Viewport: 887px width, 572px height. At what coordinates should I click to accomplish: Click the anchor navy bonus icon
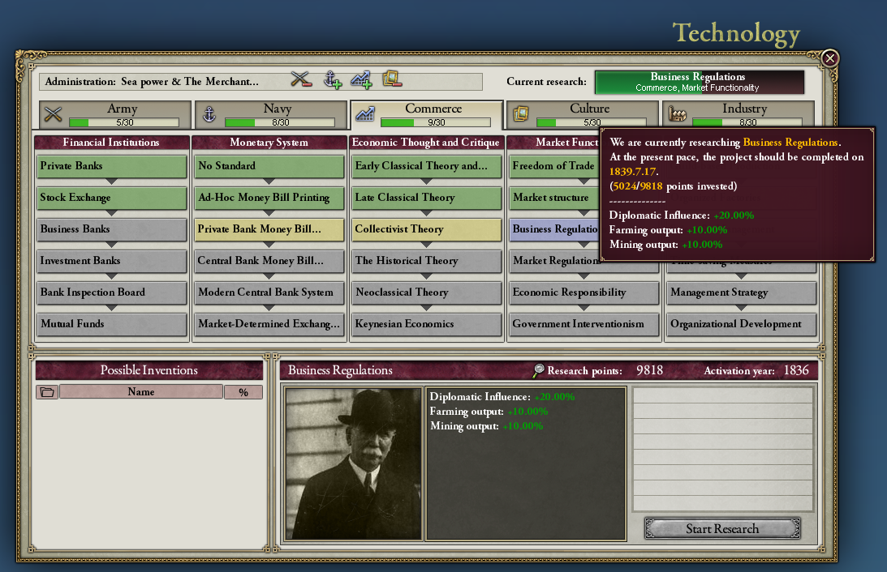(x=333, y=79)
